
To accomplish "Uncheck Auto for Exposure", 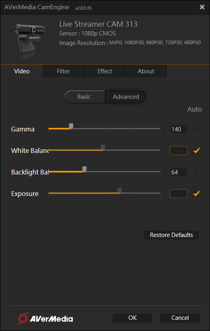I will click(x=196, y=194).
